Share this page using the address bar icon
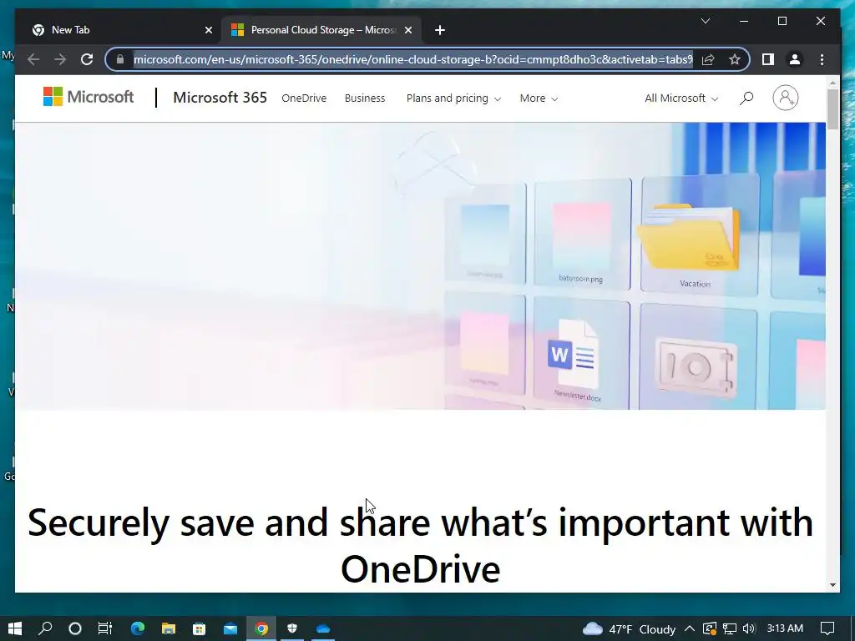Screen dimensions: 855x641 pos(708,59)
